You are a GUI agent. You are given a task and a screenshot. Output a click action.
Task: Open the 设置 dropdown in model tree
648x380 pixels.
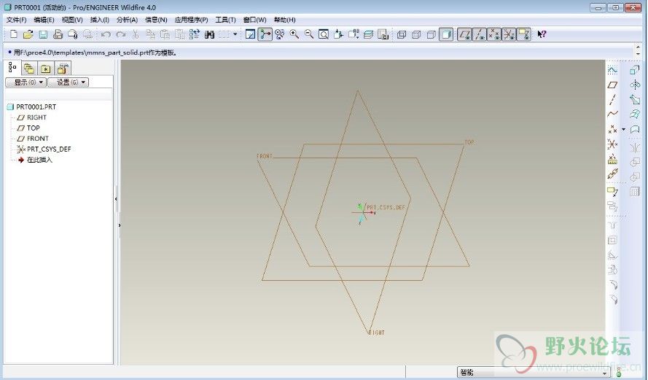point(69,82)
